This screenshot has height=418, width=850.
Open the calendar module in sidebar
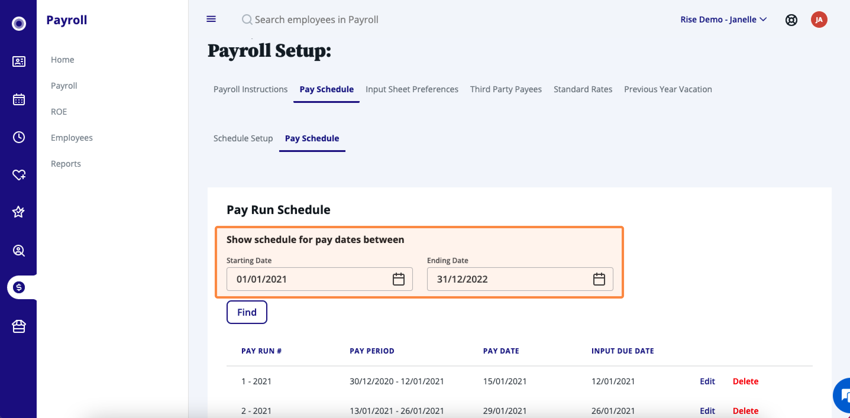[19, 99]
